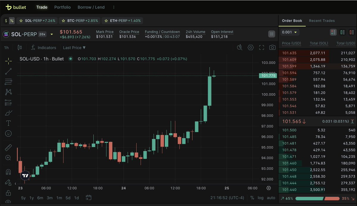Open the Portfolio page
Image resolution: width=357 pixels, height=206 pixels.
click(x=63, y=7)
